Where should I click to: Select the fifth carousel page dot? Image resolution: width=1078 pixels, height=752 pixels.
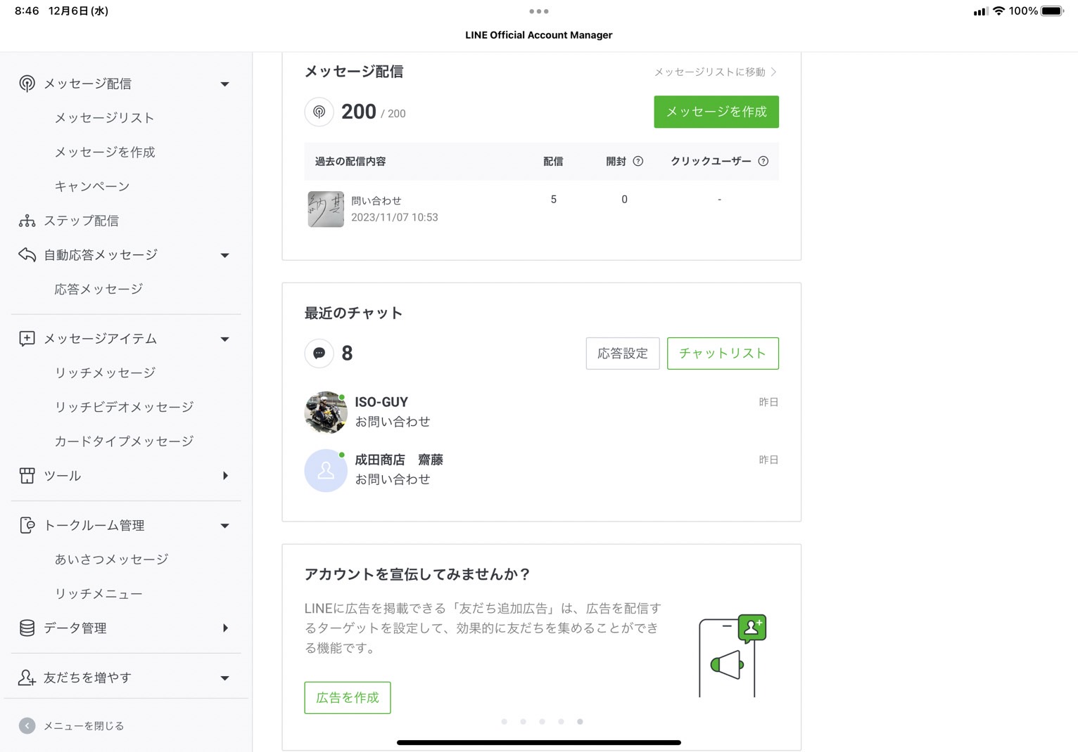580,722
